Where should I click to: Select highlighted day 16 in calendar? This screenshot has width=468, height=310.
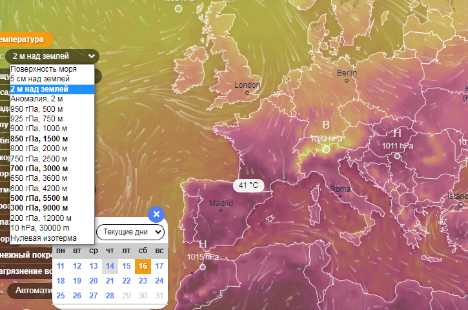coord(143,266)
